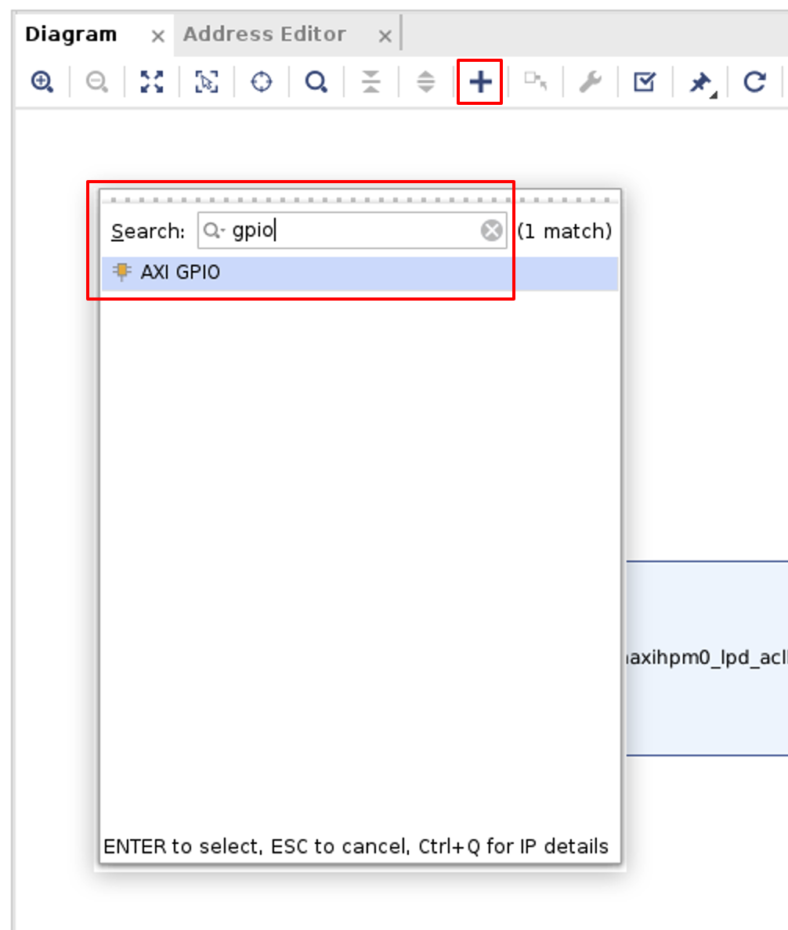Open search options dropdown inside search field
Image resolution: width=788 pixels, height=930 pixels.
214,231
